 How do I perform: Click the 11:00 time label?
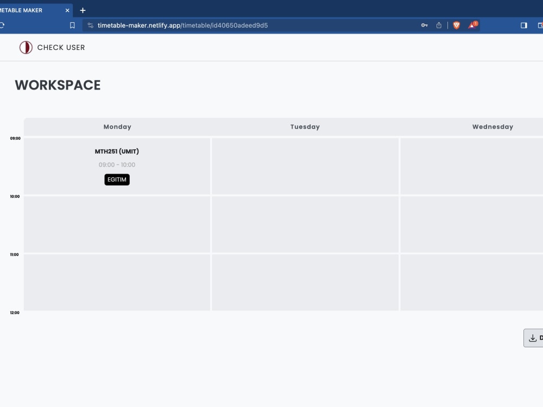(14, 255)
